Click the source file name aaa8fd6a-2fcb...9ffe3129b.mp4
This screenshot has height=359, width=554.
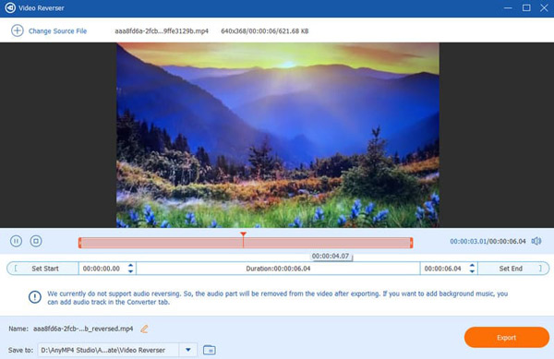click(162, 31)
